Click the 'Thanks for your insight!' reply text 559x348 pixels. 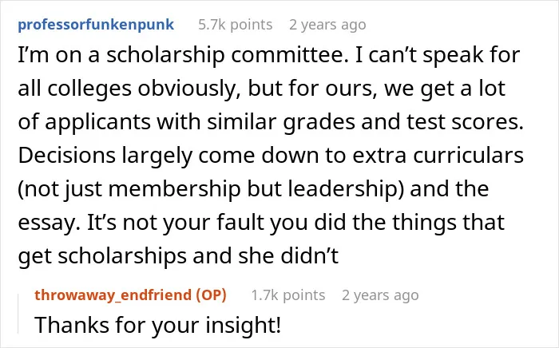click(x=158, y=325)
